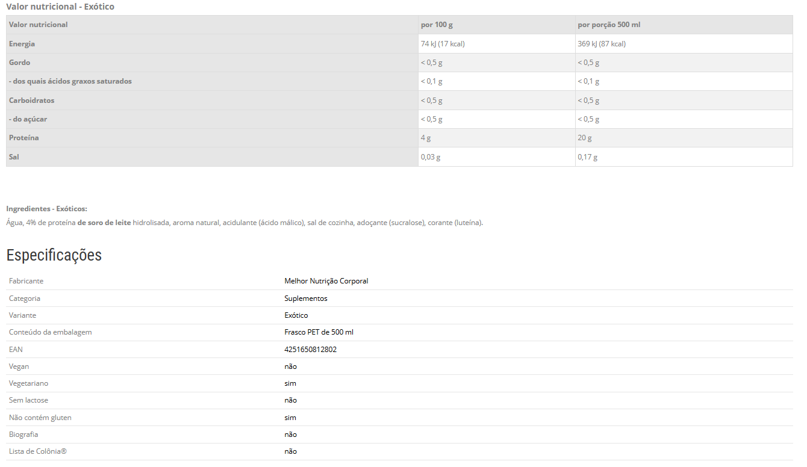Viewport: 807px width, 467px height.
Task: Click the 'Suplementos' category value
Action: (x=306, y=298)
